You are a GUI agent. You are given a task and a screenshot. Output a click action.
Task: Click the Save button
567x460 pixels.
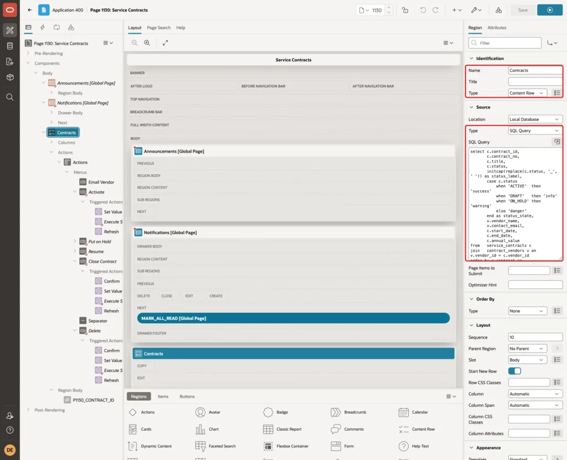point(523,10)
